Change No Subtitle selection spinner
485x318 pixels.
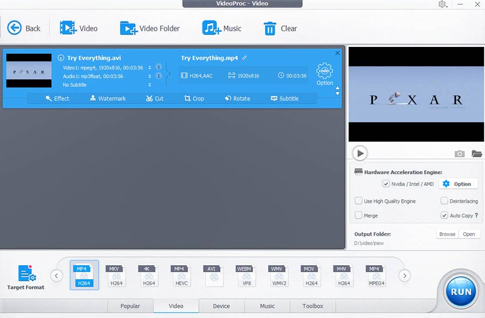pos(150,85)
